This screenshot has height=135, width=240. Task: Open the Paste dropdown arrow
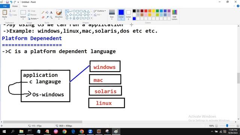[4, 19]
